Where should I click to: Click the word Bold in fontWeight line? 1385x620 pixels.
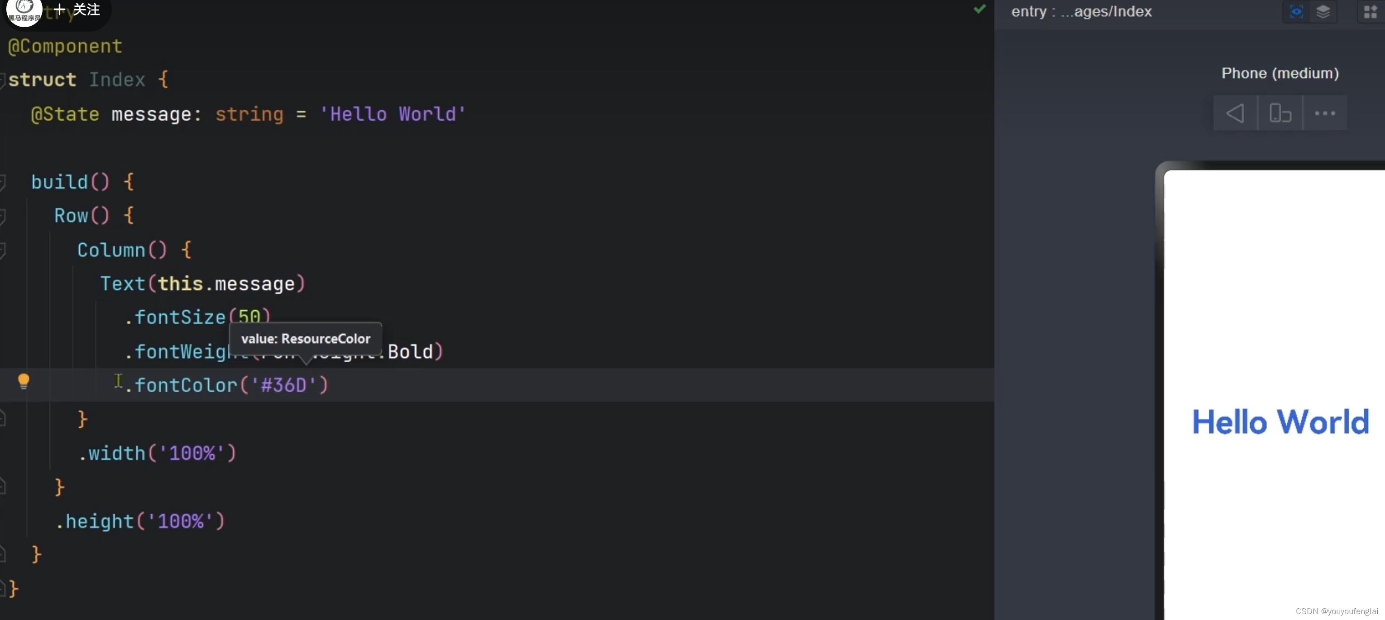pos(410,351)
